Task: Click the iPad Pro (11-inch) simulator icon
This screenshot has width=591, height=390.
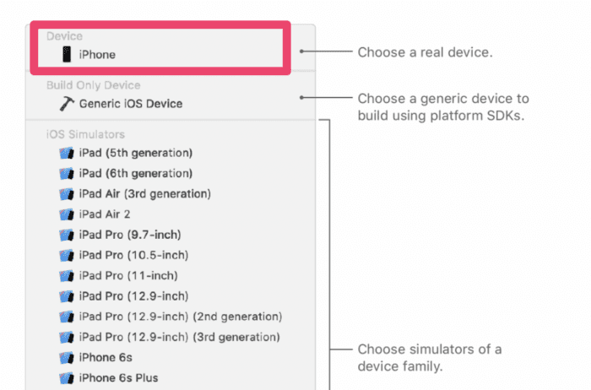Action: pyautogui.click(x=67, y=276)
